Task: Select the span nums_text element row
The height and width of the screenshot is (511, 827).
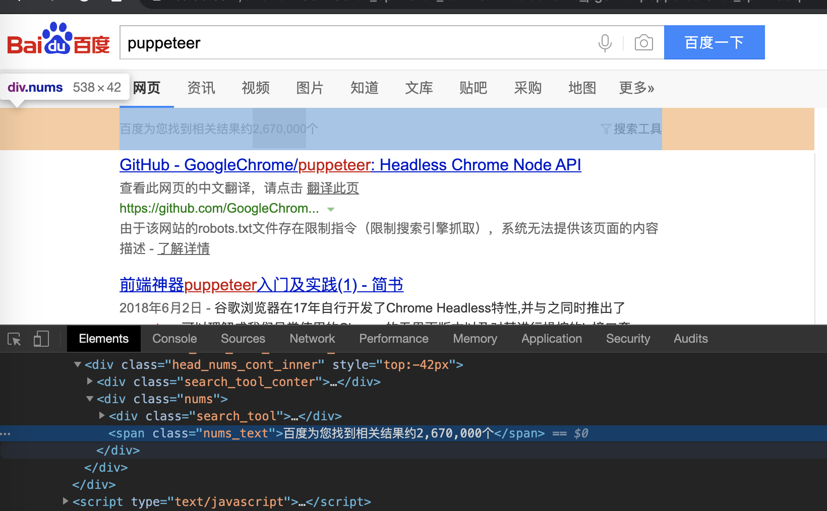Action: 413,433
